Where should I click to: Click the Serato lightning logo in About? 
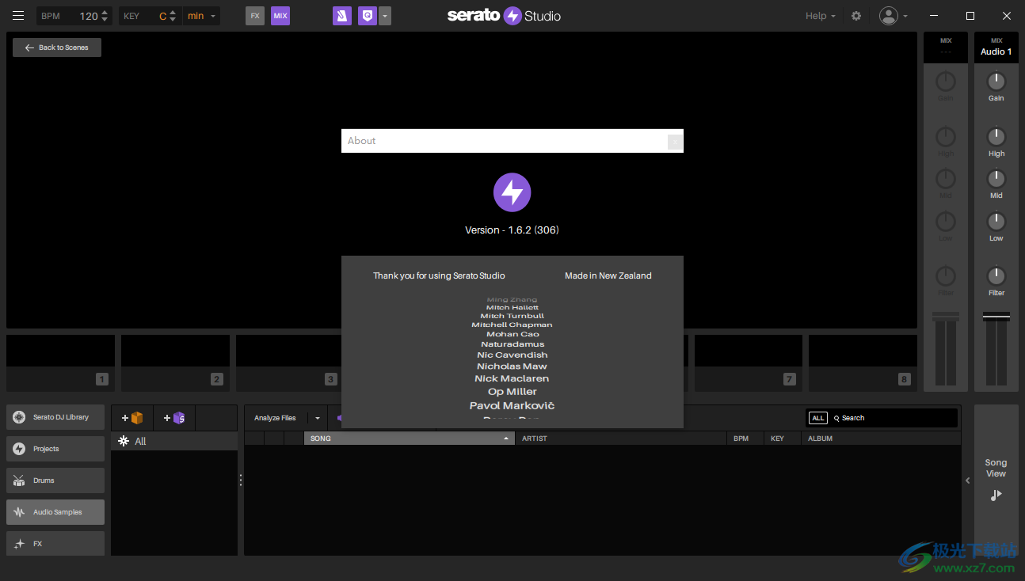pos(512,192)
